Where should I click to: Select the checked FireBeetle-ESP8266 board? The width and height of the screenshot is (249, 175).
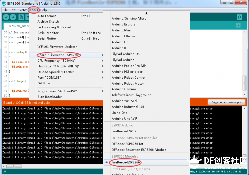pos(146,162)
